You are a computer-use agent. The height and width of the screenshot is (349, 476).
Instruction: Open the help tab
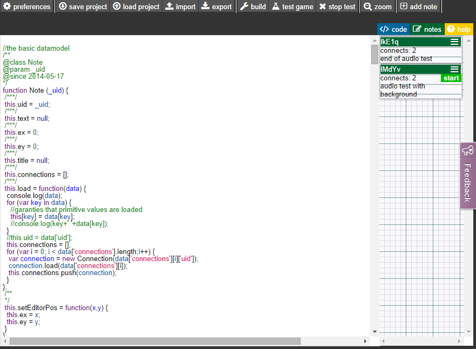[x=460, y=29]
